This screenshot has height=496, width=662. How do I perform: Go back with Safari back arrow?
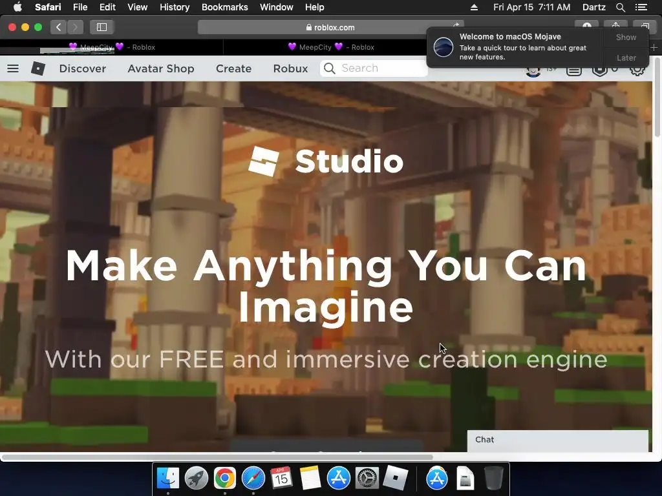coord(59,27)
